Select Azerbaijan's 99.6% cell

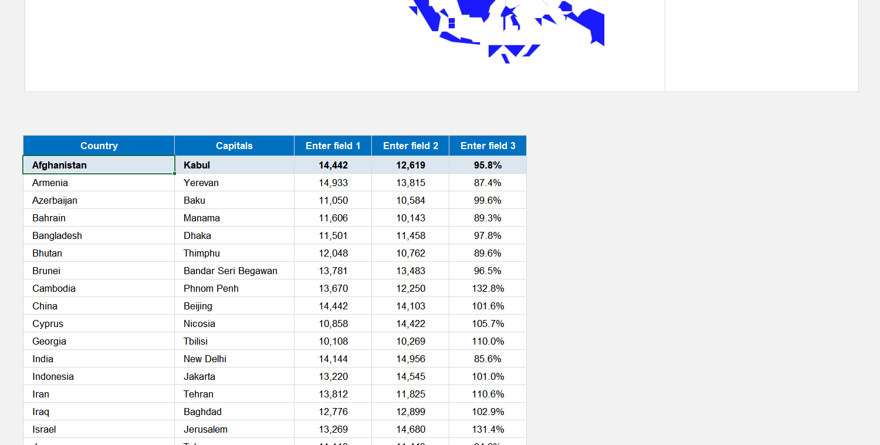[488, 200]
